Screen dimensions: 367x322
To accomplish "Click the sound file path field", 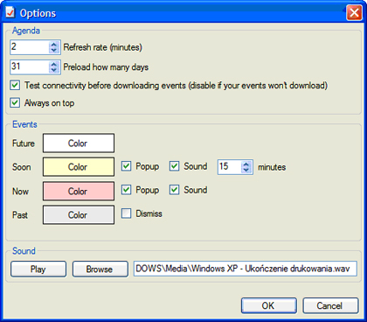I will (x=246, y=269).
